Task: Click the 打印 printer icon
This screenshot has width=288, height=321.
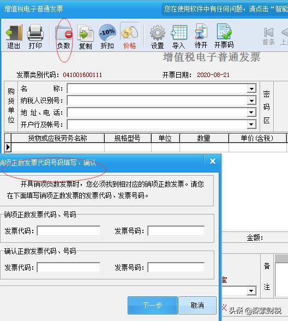Action: click(35, 37)
